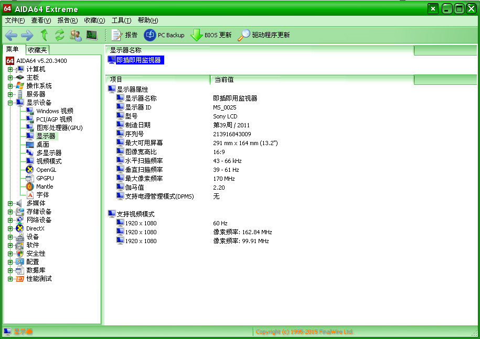Click the 设备 devices icon

click(19, 237)
